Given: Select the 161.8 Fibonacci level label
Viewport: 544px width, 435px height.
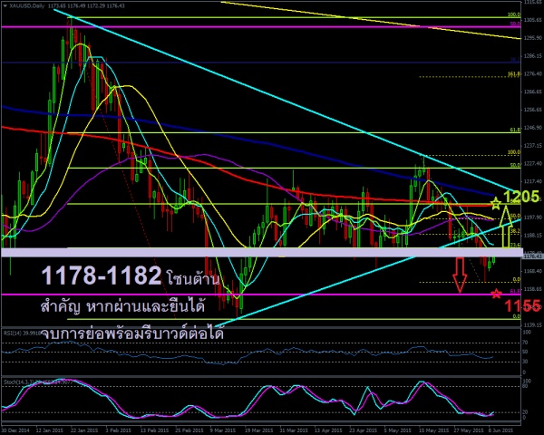Looking at the screenshot, I should (x=514, y=74).
